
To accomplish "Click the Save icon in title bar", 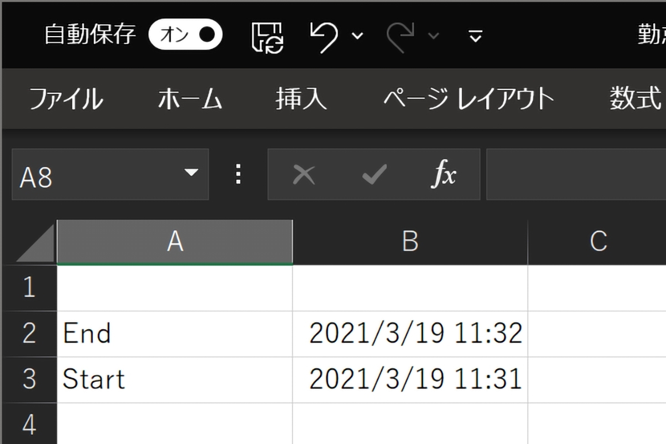I will tap(268, 36).
